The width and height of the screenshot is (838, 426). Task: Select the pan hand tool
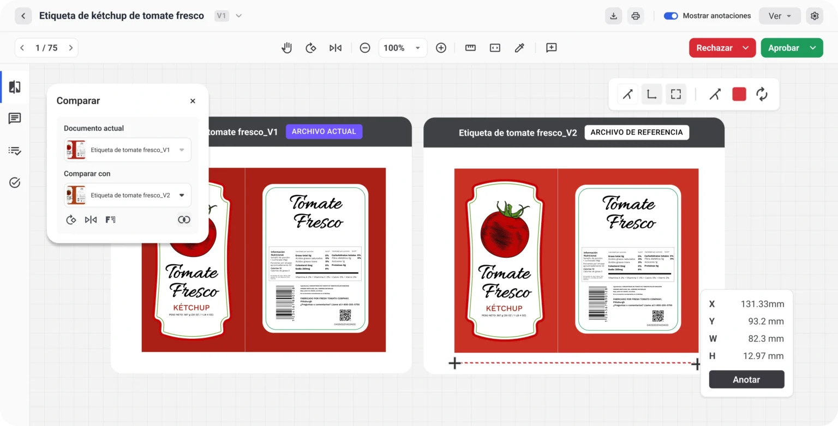pyautogui.click(x=286, y=48)
